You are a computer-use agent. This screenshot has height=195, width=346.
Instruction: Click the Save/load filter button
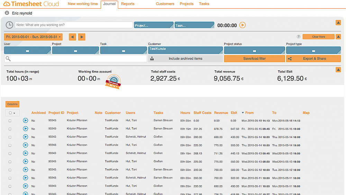click(254, 59)
